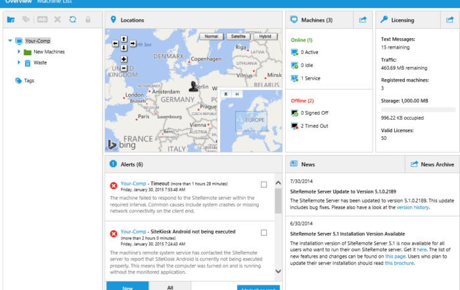
Task: Click the refresh tree icon
Action: click(x=73, y=19)
